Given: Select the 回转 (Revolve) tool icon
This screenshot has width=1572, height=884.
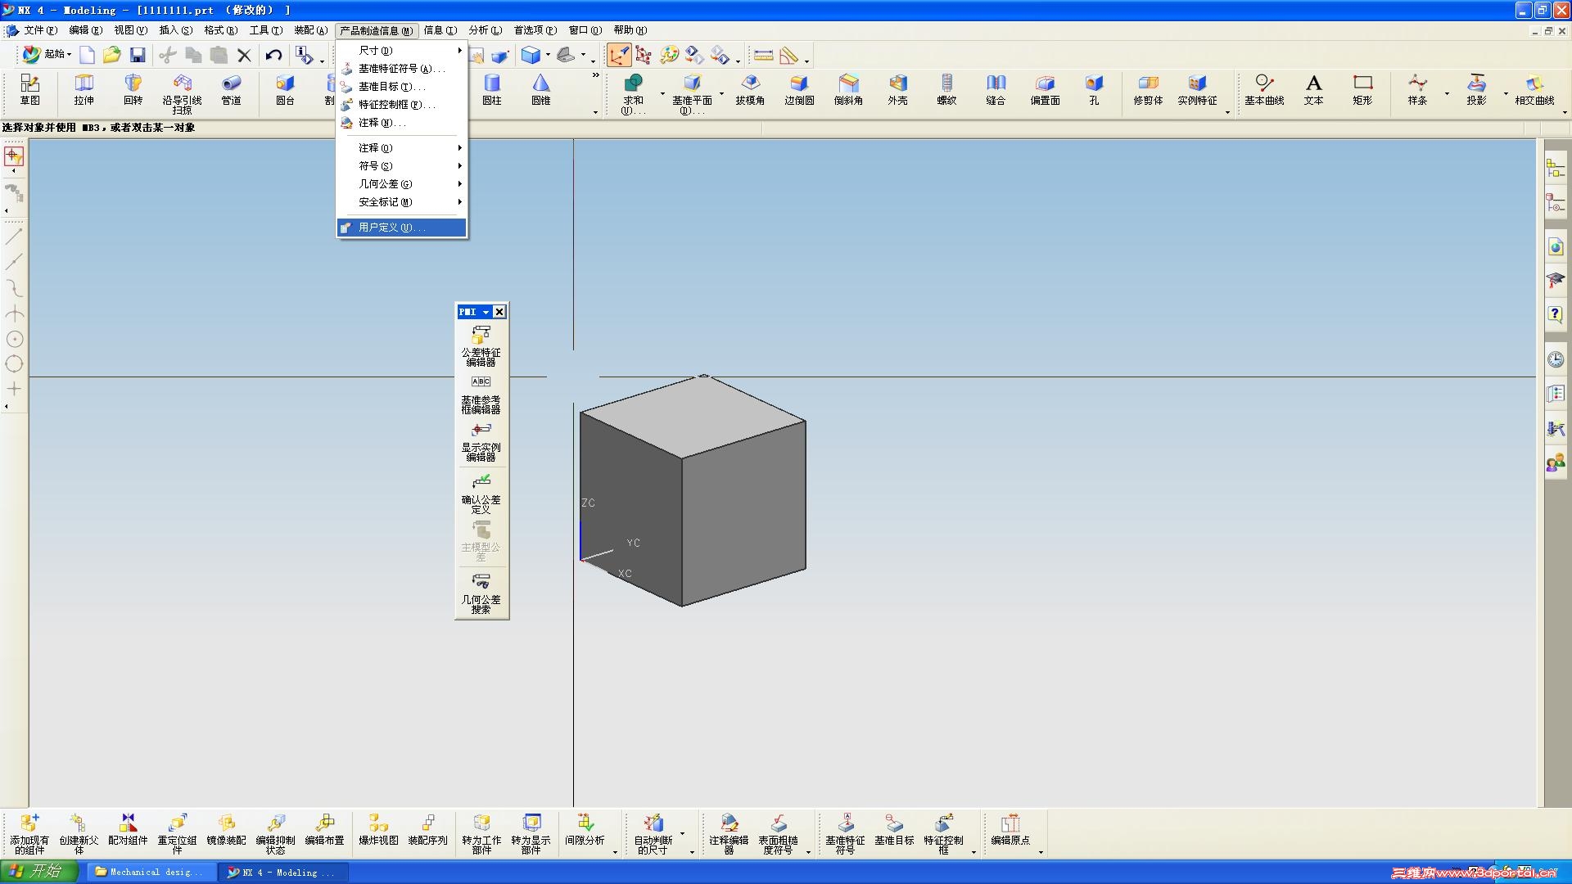Looking at the screenshot, I should 133,84.
